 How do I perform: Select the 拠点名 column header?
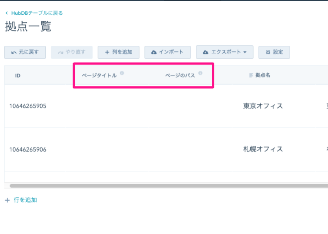click(x=263, y=75)
